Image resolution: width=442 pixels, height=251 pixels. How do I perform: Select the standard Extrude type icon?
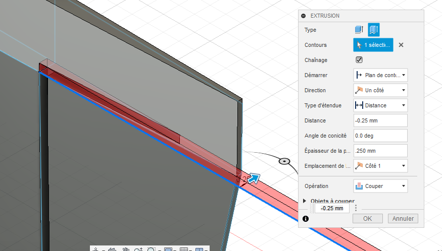pyautogui.click(x=359, y=30)
